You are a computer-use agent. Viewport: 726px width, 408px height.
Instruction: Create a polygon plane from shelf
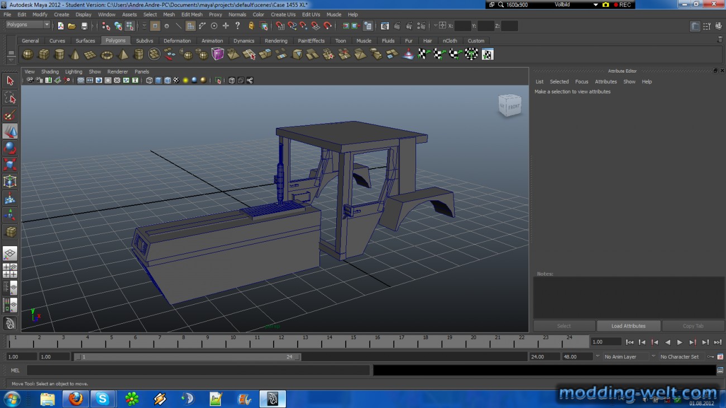90,54
